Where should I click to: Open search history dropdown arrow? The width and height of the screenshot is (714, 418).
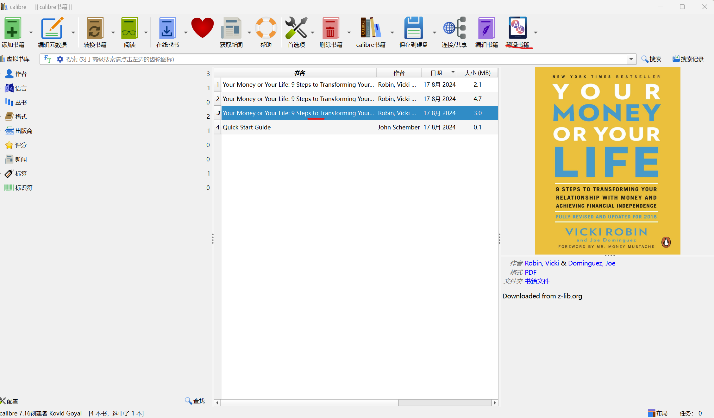click(x=631, y=59)
